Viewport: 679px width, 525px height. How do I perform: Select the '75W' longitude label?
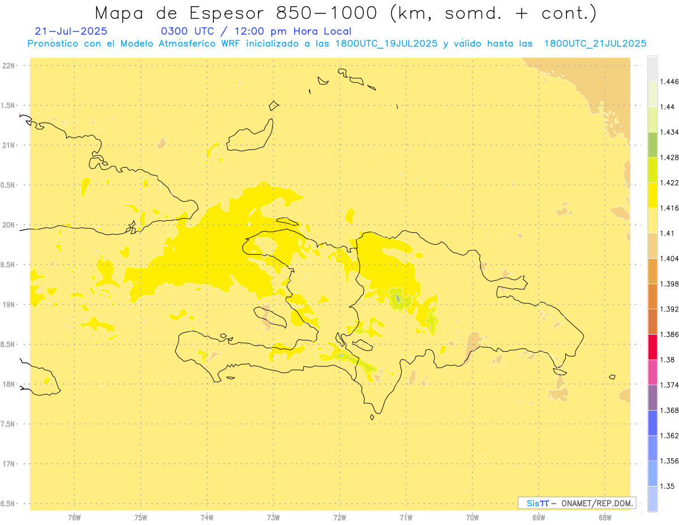[x=141, y=518]
